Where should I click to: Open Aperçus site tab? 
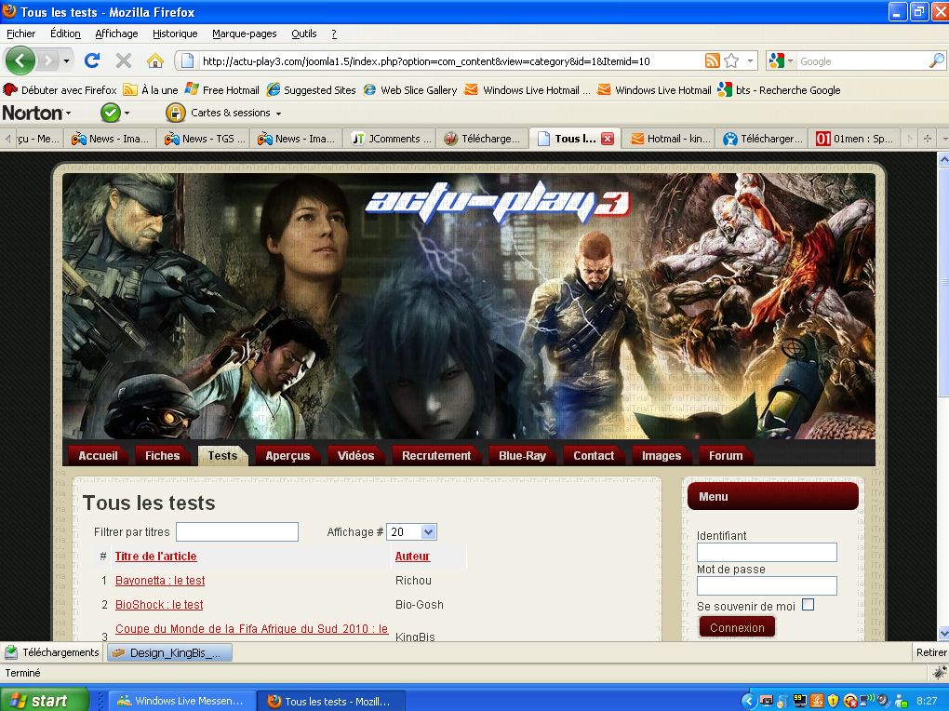point(287,455)
